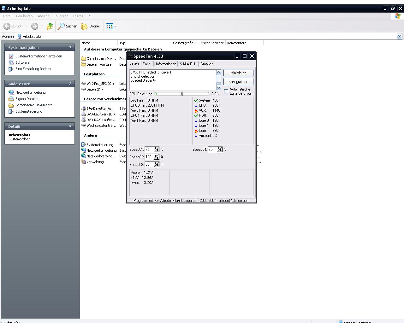Open the Bearbeiten menu
The height and width of the screenshot is (323, 404).
tap(24, 16)
